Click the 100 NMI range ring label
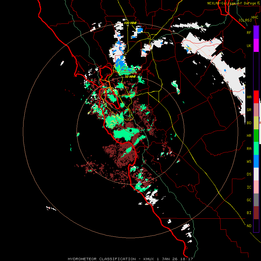Screen dimensions: 261x261 pos(130,23)
